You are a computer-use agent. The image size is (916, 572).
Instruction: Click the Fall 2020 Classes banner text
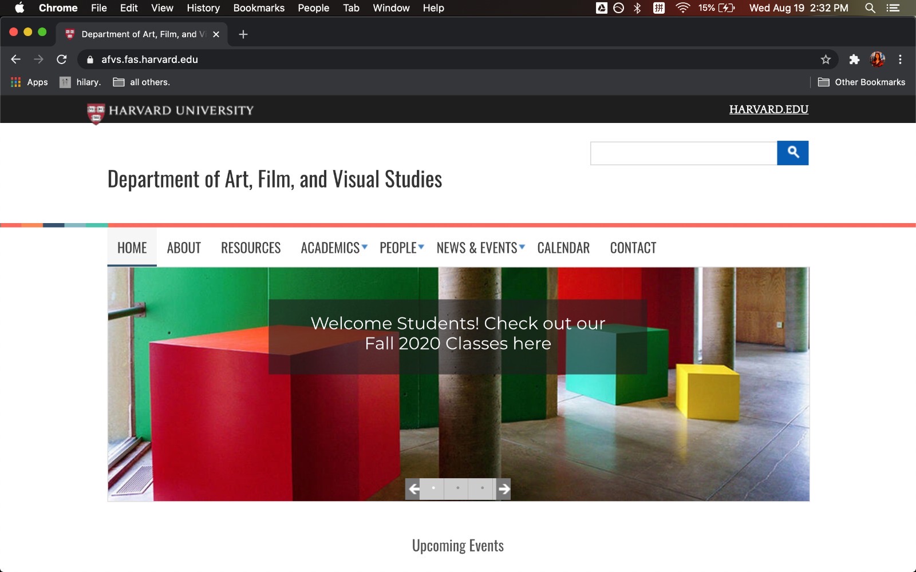coord(457,333)
